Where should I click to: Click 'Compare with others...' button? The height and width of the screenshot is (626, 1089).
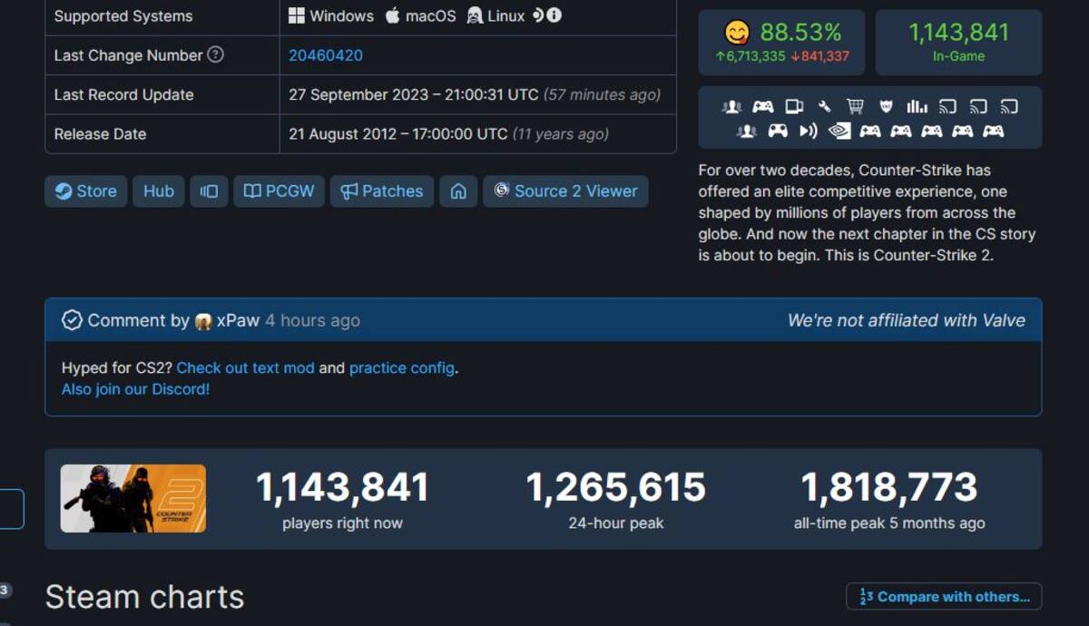click(944, 596)
